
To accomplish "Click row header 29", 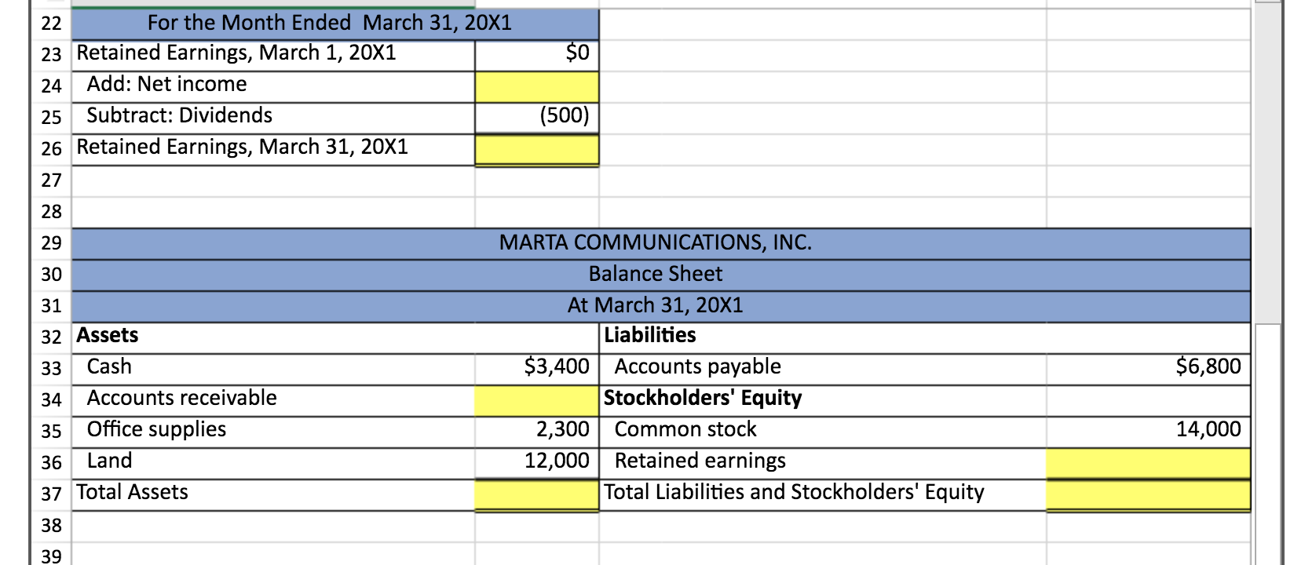I will 51,243.
